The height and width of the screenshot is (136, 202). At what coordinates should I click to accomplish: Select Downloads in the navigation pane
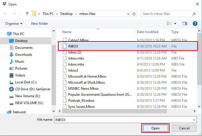pyautogui.click(x=23, y=55)
